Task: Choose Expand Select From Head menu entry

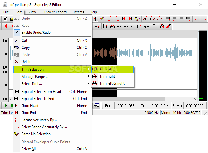Action: pyautogui.click(x=52, y=92)
